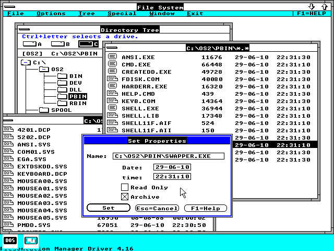Open the Special menu
Viewport: 334px width, 251px height.
(x=122, y=14)
